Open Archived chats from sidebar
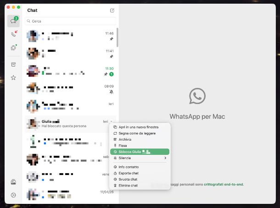The image size is (280, 208). pyautogui.click(x=13, y=64)
